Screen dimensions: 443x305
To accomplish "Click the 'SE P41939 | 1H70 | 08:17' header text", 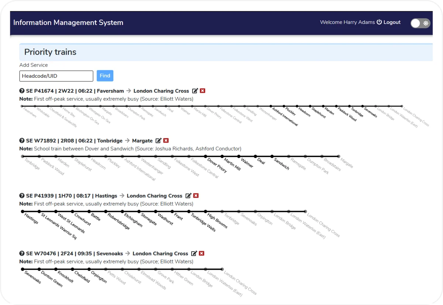I will click(x=58, y=196).
